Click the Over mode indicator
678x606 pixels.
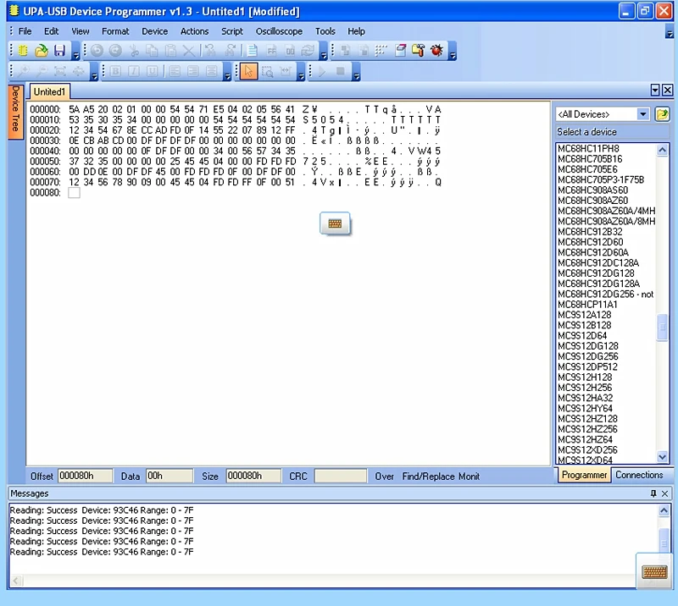[x=385, y=476]
